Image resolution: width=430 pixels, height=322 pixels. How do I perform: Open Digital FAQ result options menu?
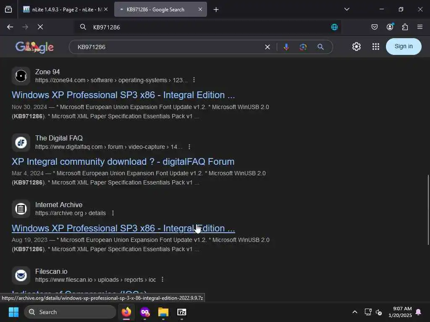tap(189, 147)
